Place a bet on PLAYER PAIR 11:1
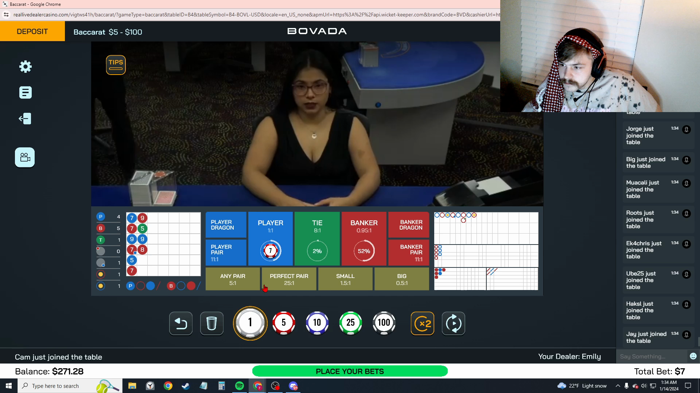Viewport: 700px width, 393px height. click(x=226, y=253)
